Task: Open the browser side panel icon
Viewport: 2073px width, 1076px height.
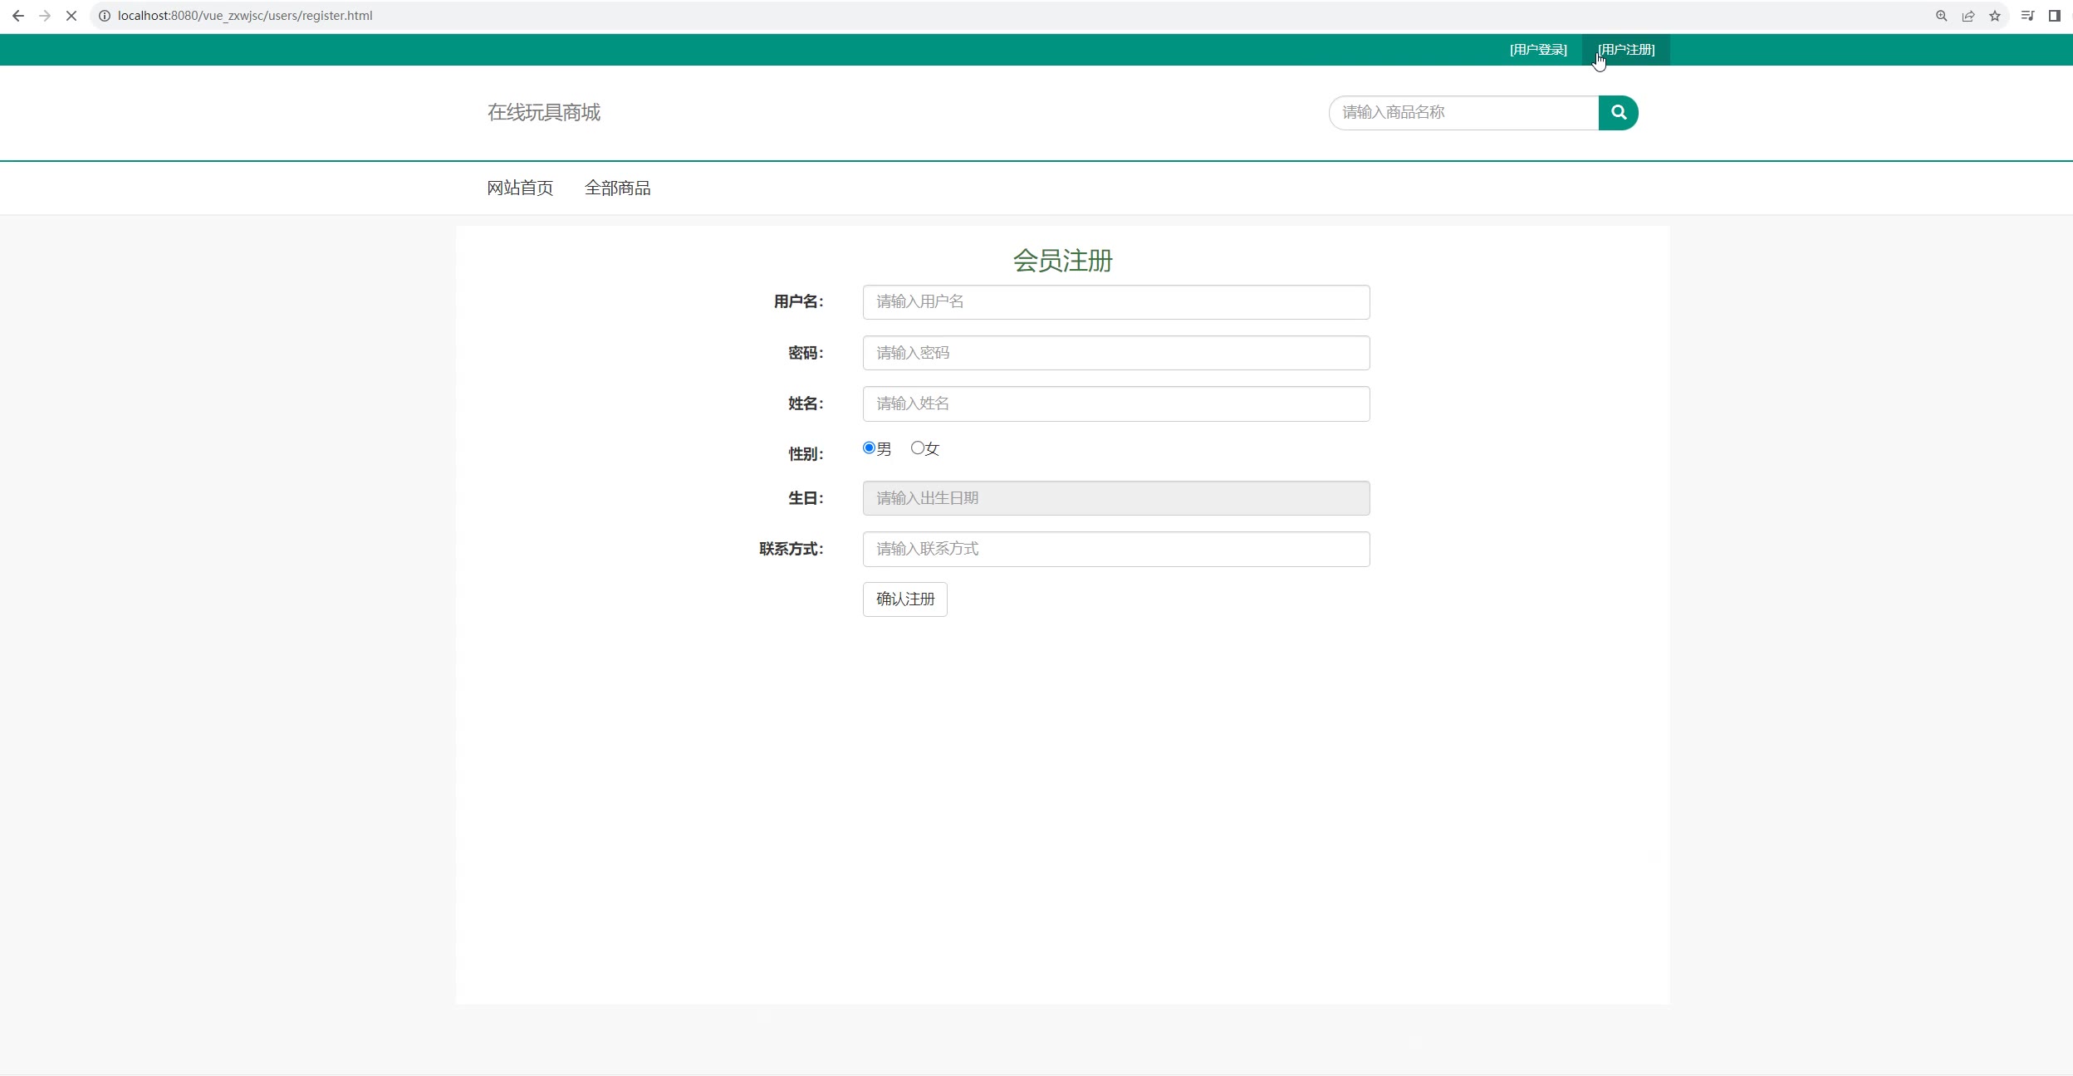Action: [2054, 16]
